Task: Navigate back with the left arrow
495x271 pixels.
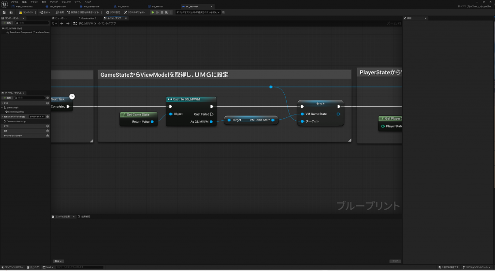Action: [x=61, y=23]
